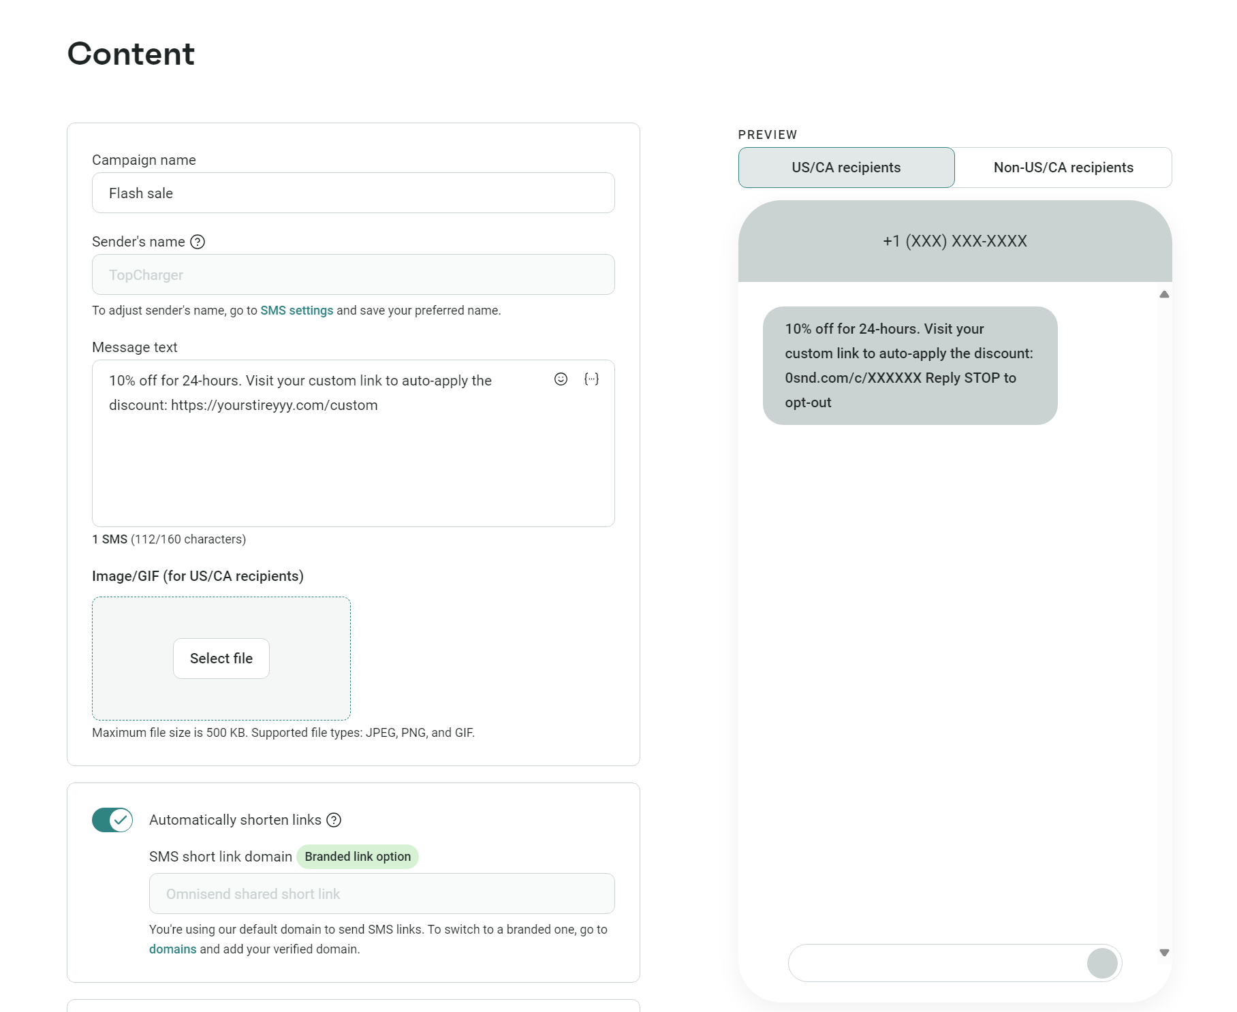The image size is (1237, 1012).
Task: Click the TopCharger sender's name field
Action: 353,274
